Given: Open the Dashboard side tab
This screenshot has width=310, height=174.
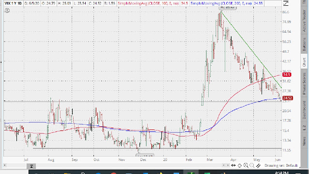Looking at the screenshot, I should [304, 110].
